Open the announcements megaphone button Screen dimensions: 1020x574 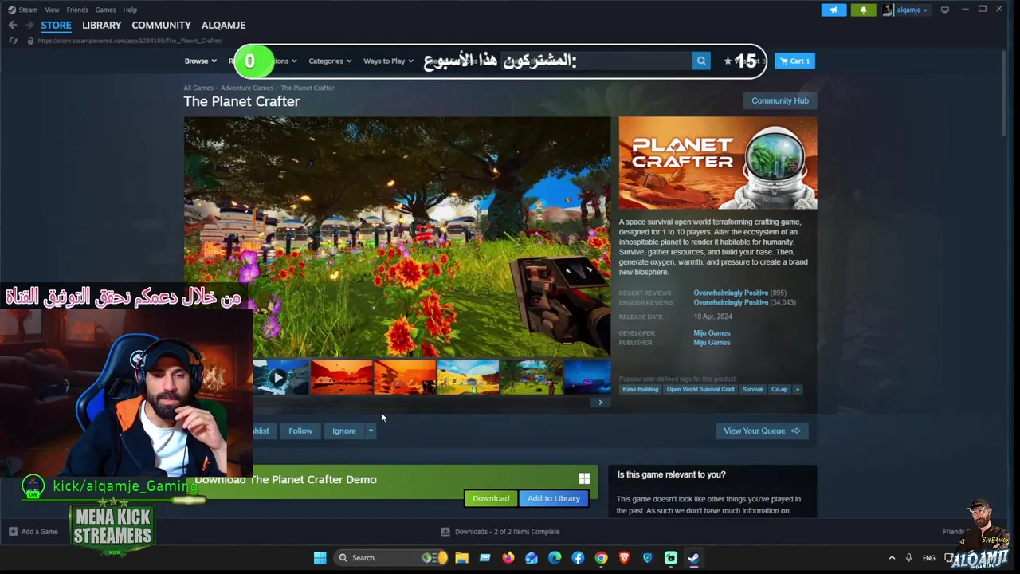coord(834,10)
